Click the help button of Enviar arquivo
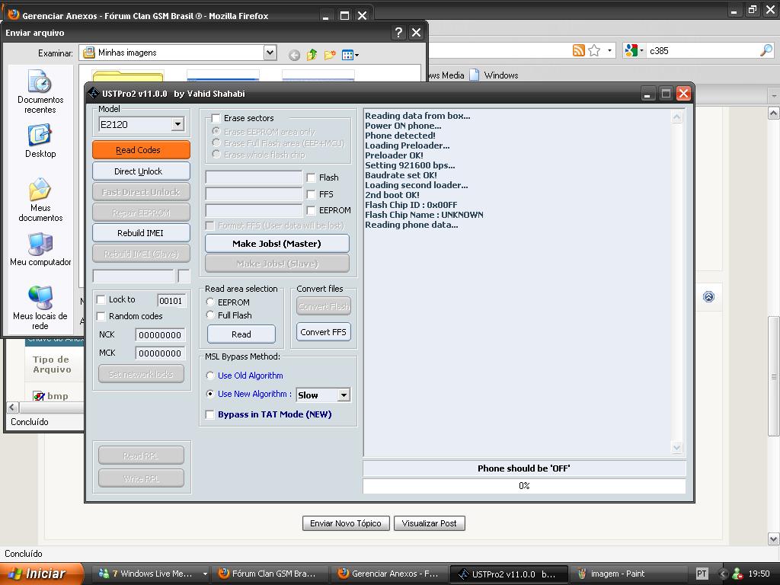The width and height of the screenshot is (780, 585). pos(398,33)
